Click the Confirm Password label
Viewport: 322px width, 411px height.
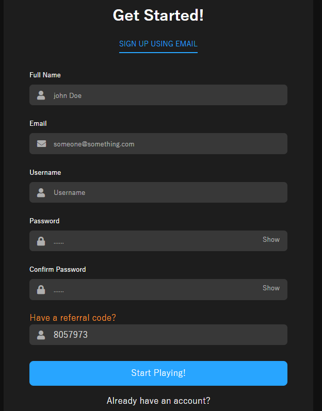(x=58, y=270)
